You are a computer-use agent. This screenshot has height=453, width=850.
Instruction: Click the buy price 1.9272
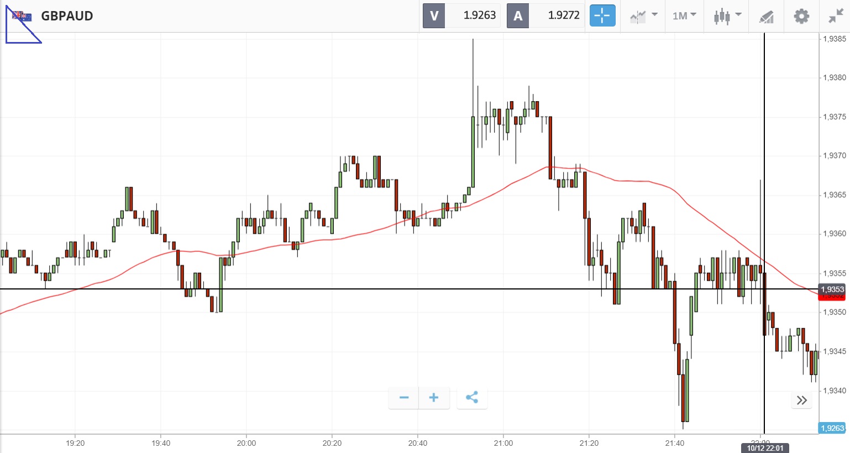pos(563,15)
